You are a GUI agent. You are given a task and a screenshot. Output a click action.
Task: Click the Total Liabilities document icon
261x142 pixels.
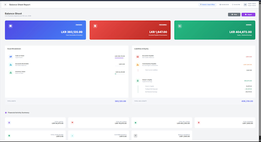pyautogui.click(x=95, y=26)
